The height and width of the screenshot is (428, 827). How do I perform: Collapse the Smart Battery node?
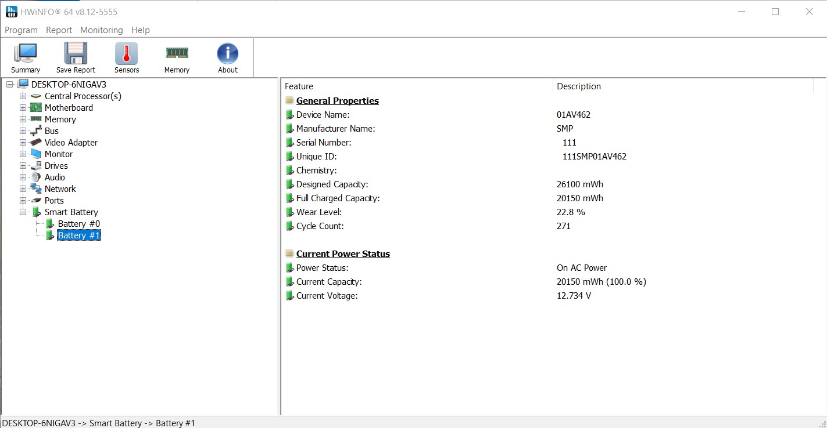point(23,212)
